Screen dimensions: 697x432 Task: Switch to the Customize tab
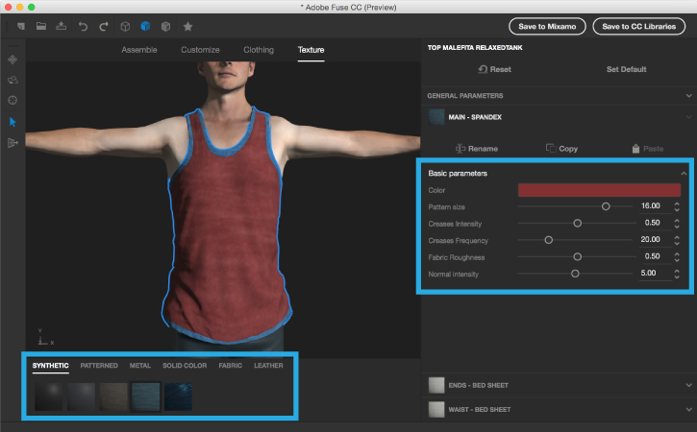pyautogui.click(x=200, y=50)
